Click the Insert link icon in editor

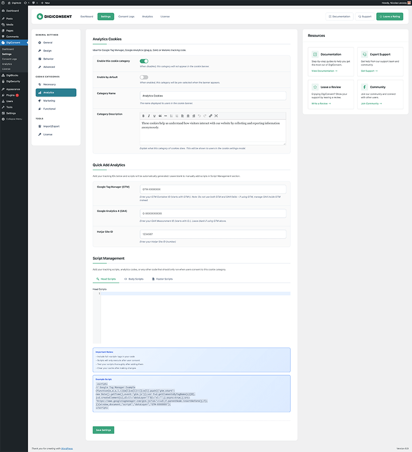(210, 116)
